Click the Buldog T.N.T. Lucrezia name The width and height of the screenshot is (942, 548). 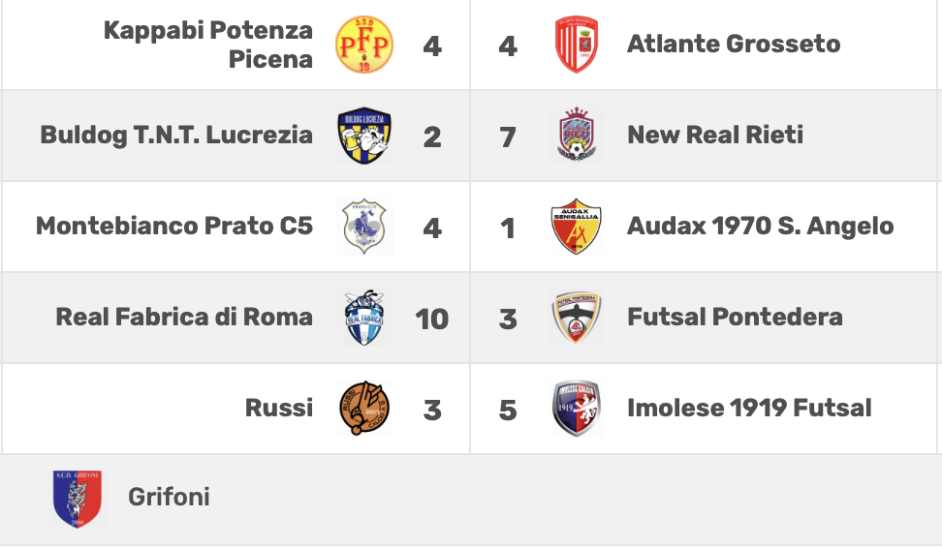176,135
